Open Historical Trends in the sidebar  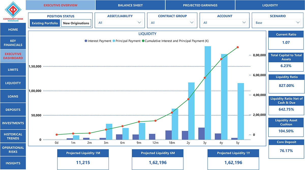pos(13,136)
